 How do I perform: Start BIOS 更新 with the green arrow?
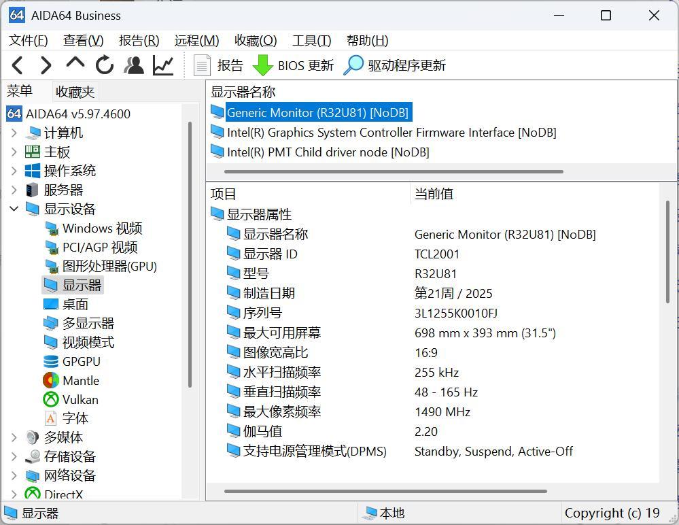[x=293, y=65]
